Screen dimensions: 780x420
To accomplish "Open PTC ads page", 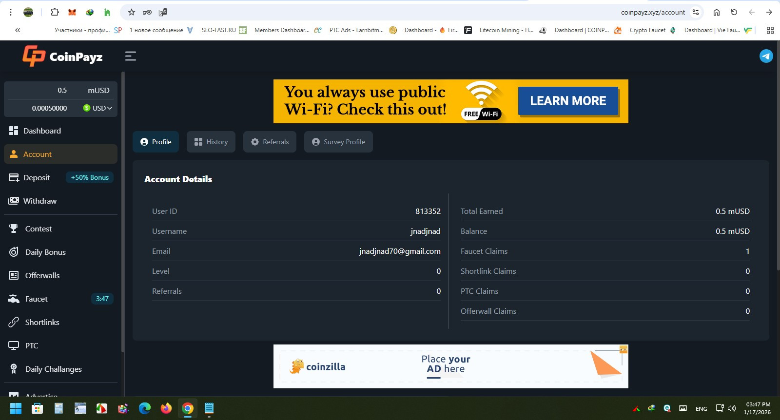I will (x=60, y=345).
